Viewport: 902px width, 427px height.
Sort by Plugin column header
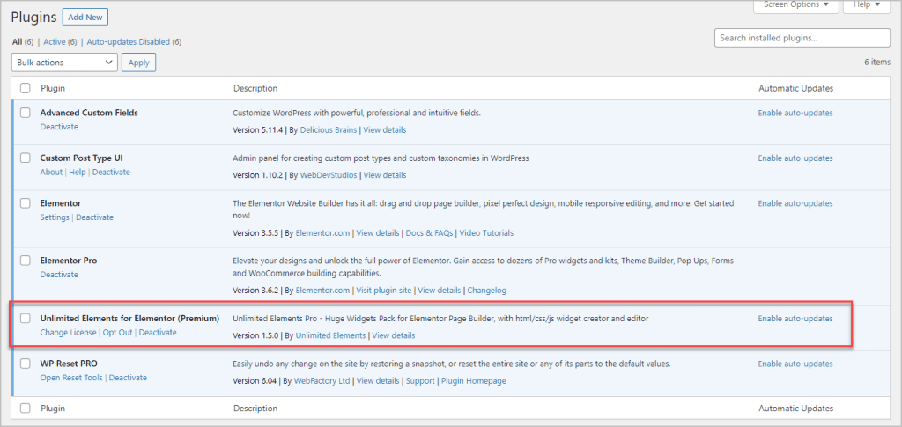[52, 89]
